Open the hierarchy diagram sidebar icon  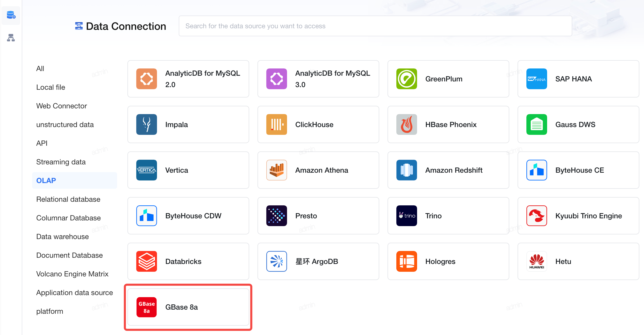[11, 38]
